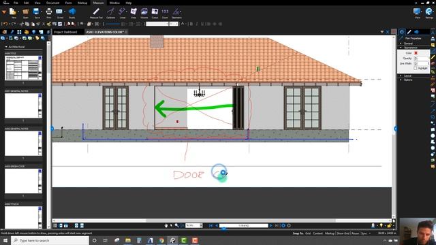Viewport: 436px width, 245px height.
Task: Toggle Snap to Grid
Action: pyautogui.click(x=308, y=233)
